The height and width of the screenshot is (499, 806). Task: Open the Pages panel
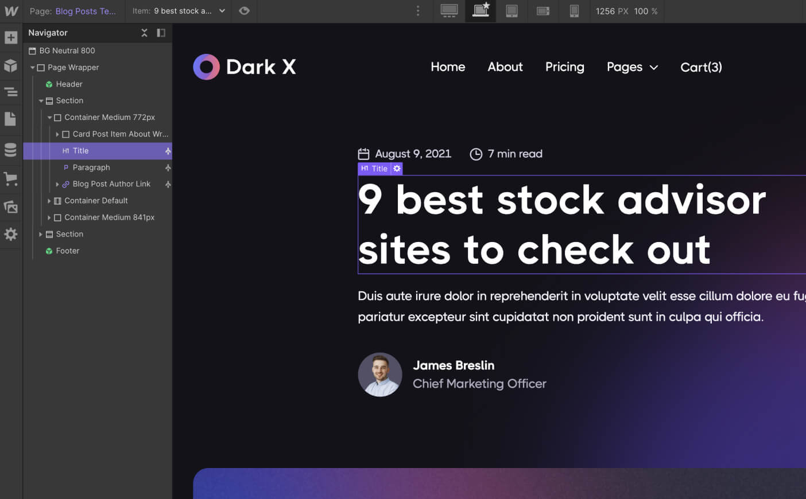11,119
